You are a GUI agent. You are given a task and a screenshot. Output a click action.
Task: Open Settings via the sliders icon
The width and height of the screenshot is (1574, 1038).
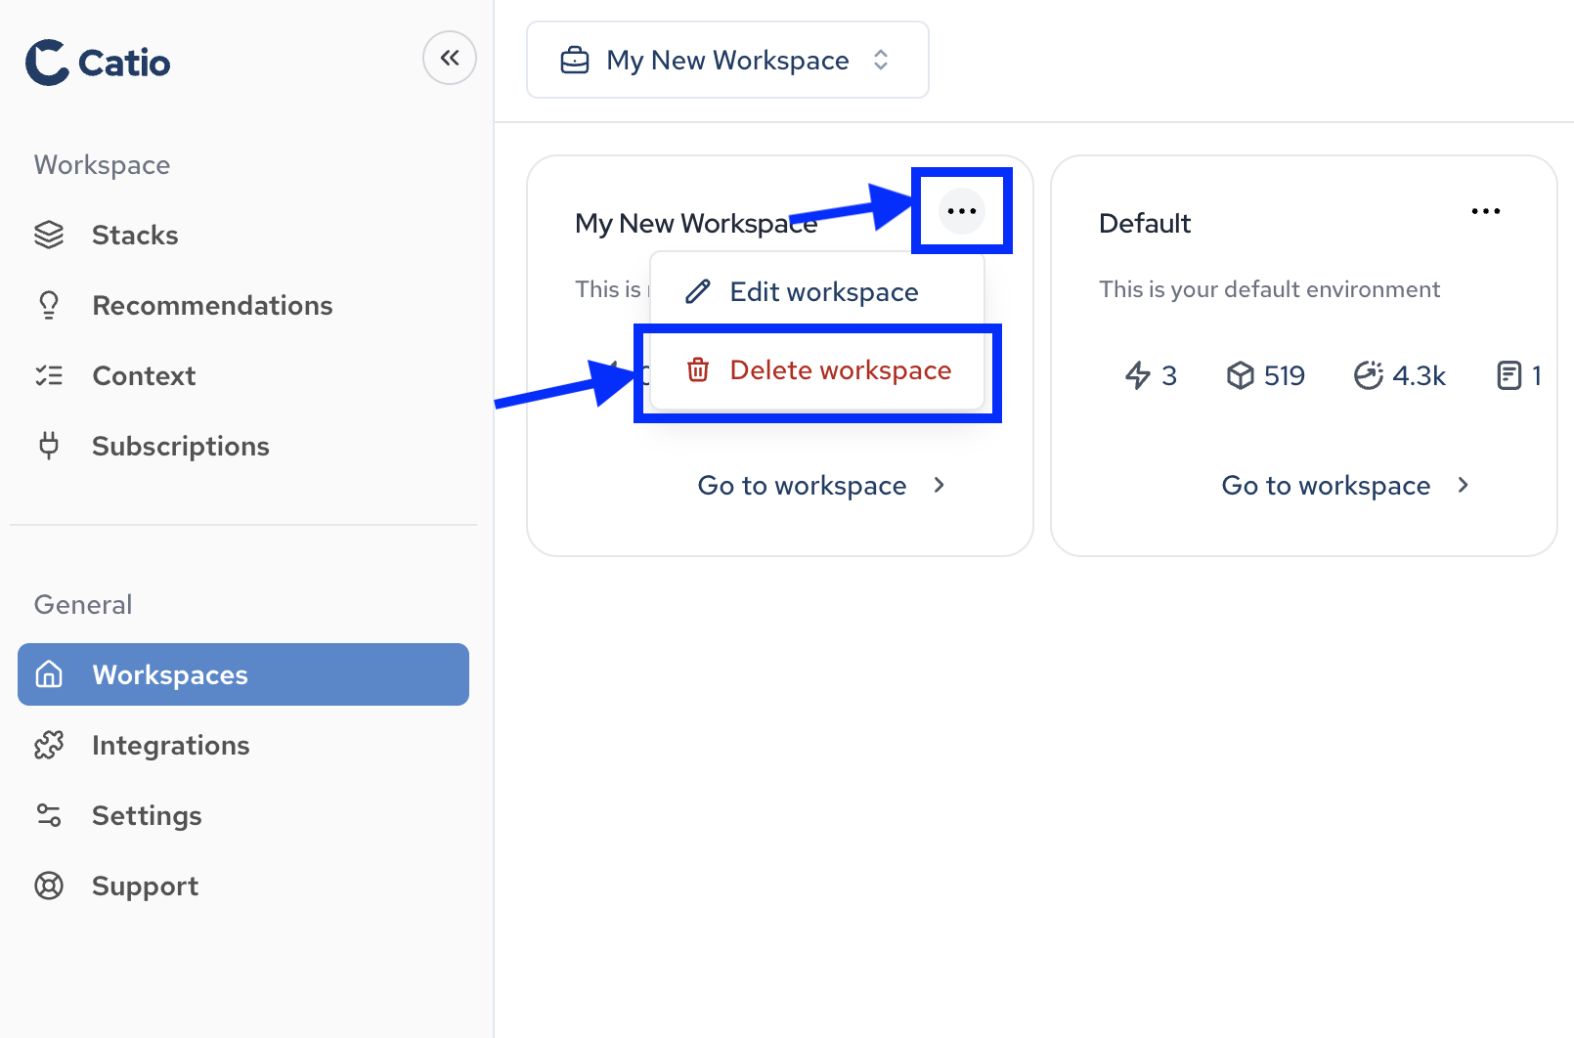(48, 815)
